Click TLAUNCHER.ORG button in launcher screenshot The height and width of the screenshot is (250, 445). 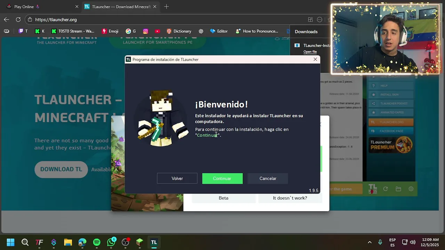391,122
